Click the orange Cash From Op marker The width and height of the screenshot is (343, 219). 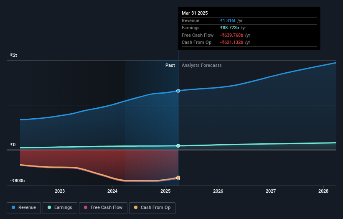tap(178, 178)
